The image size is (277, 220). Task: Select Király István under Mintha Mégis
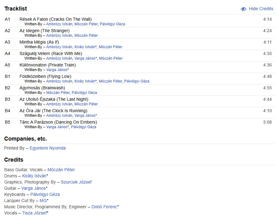coord(85,47)
